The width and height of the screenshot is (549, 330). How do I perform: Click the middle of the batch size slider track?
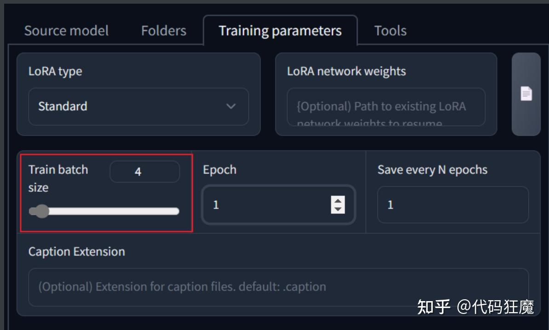coord(104,211)
